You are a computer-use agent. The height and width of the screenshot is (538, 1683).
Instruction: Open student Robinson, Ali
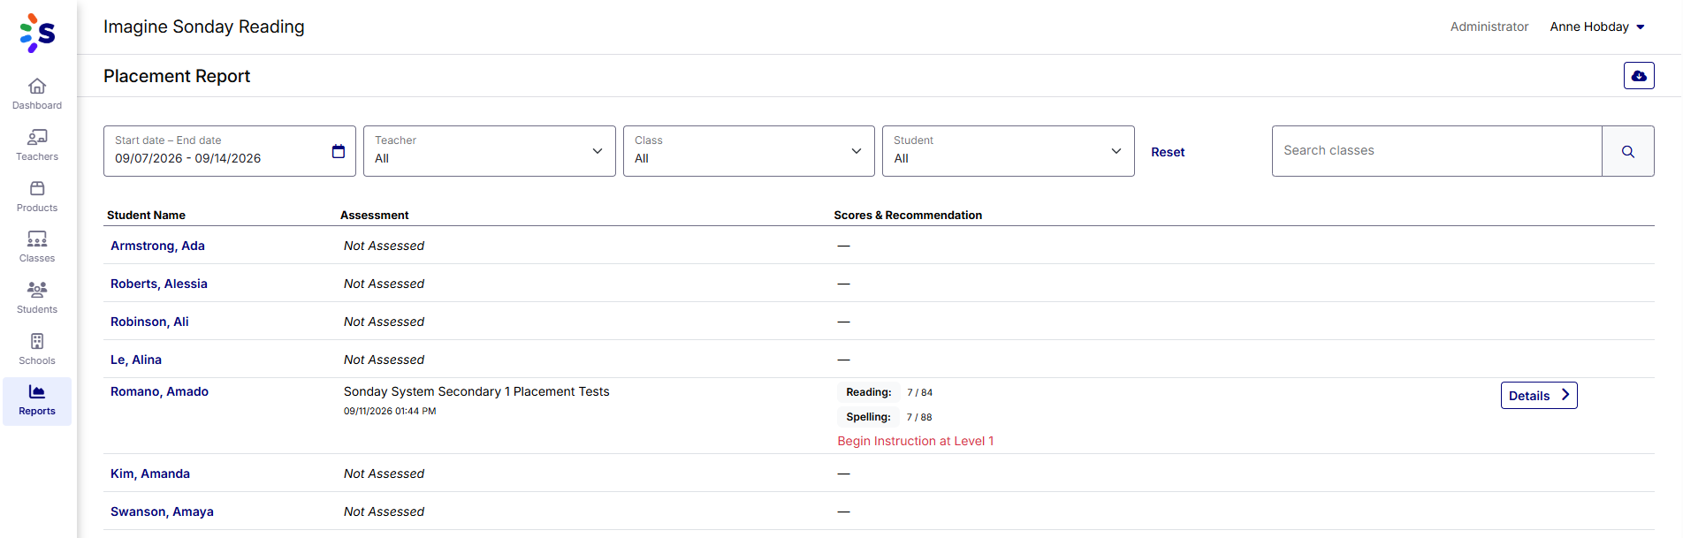[149, 322]
